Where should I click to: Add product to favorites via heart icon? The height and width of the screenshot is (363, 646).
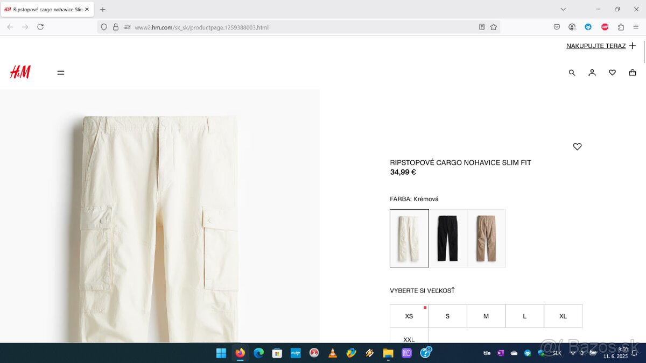coord(577,146)
